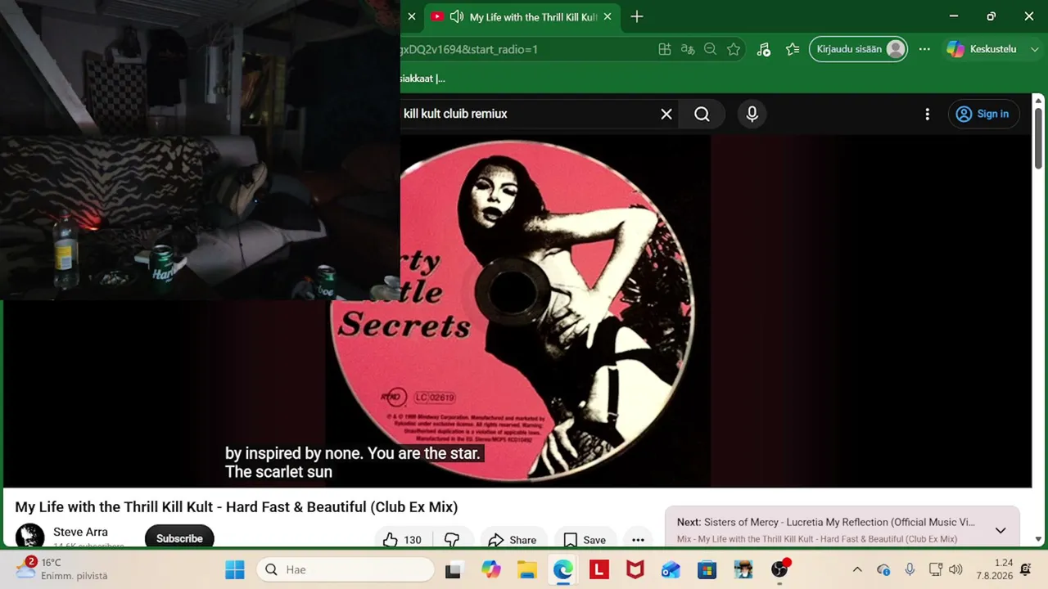Open McAfee from the taskbar
This screenshot has width=1048, height=589.
635,569
